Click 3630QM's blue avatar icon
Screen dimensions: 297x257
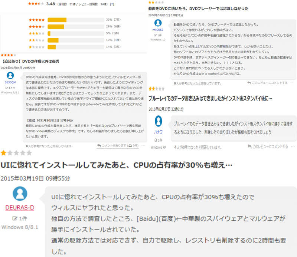[10, 75]
